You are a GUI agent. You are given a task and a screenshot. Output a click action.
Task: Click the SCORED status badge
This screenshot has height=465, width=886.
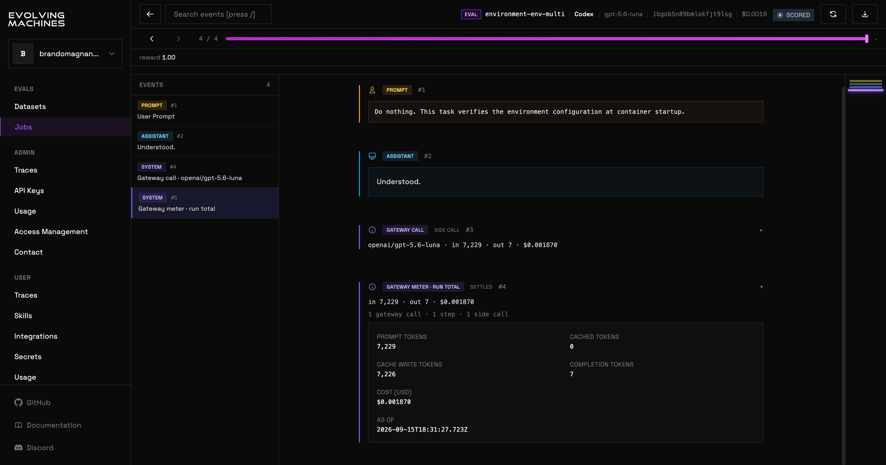point(793,15)
